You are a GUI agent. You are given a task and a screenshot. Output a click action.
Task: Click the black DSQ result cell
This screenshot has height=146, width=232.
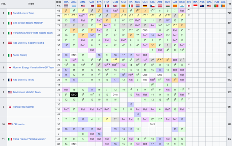pyautogui.click(x=74, y=94)
